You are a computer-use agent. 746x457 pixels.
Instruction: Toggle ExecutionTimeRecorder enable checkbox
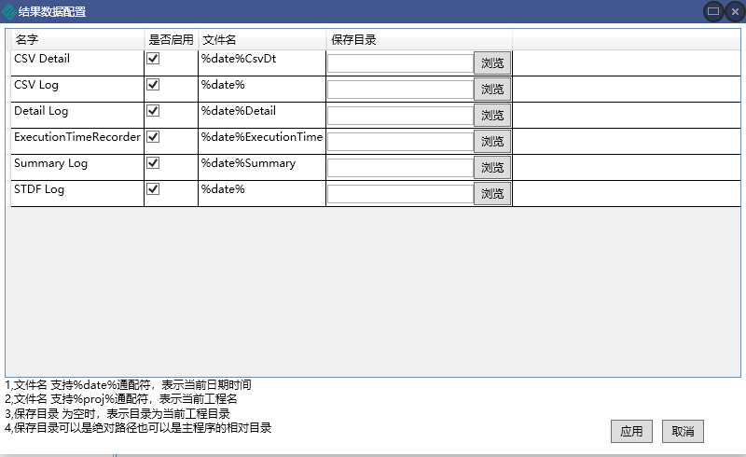[x=153, y=137]
